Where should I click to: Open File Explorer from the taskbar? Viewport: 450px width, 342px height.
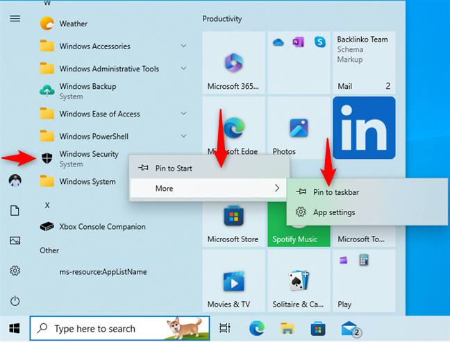(287, 329)
